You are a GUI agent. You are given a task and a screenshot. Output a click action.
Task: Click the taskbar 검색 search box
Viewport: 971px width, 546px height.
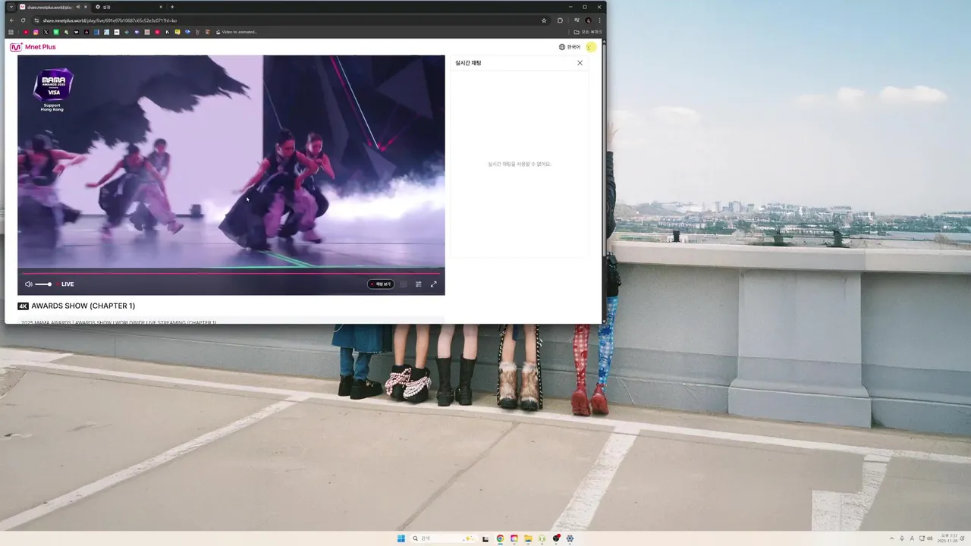(x=445, y=538)
